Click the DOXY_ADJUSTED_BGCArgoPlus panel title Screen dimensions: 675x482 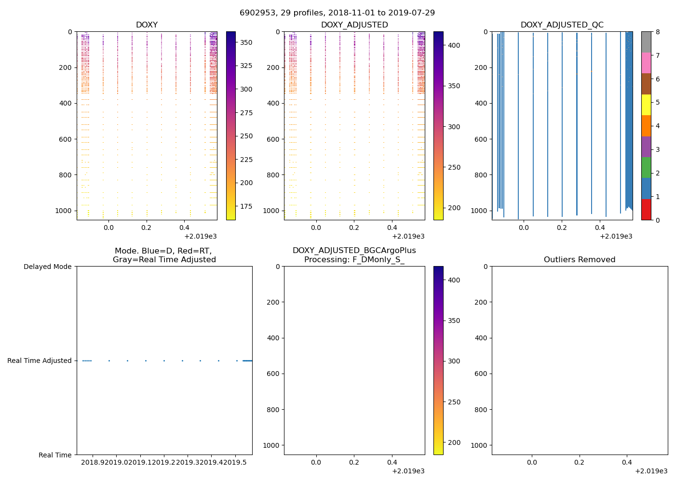pos(354,255)
